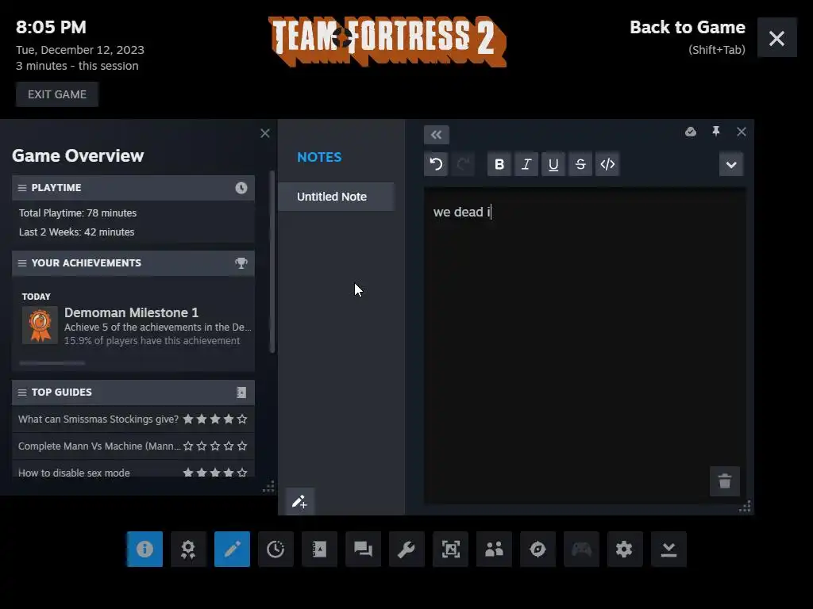813x609 pixels.
Task: Grab the PLAYTIME section handle icon
Action: [22, 188]
